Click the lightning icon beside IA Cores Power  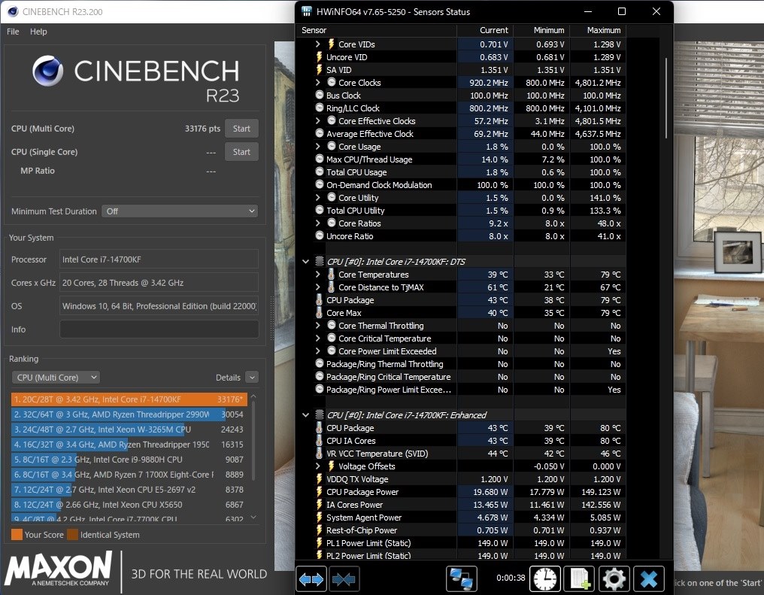tap(320, 505)
